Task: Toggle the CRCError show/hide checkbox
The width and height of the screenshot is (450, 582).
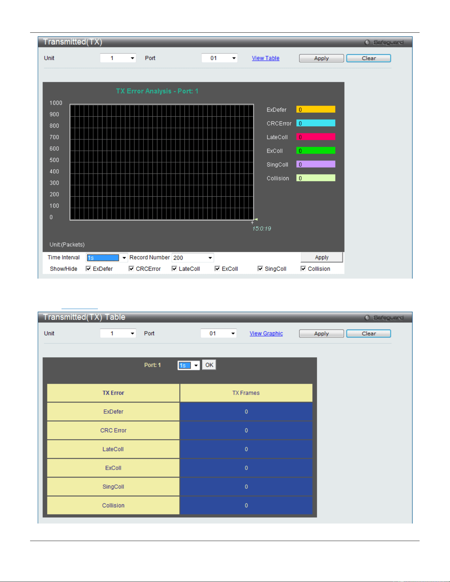Action: tap(131, 269)
